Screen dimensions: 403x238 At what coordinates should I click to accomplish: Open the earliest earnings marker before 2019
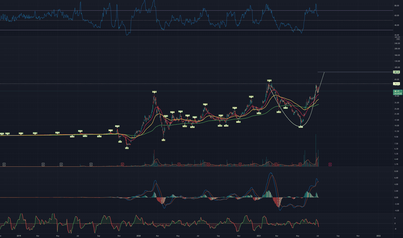(4, 164)
